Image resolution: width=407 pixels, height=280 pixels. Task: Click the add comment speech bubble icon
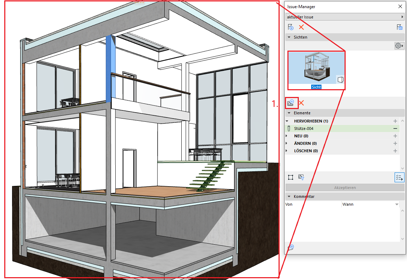tap(291, 247)
